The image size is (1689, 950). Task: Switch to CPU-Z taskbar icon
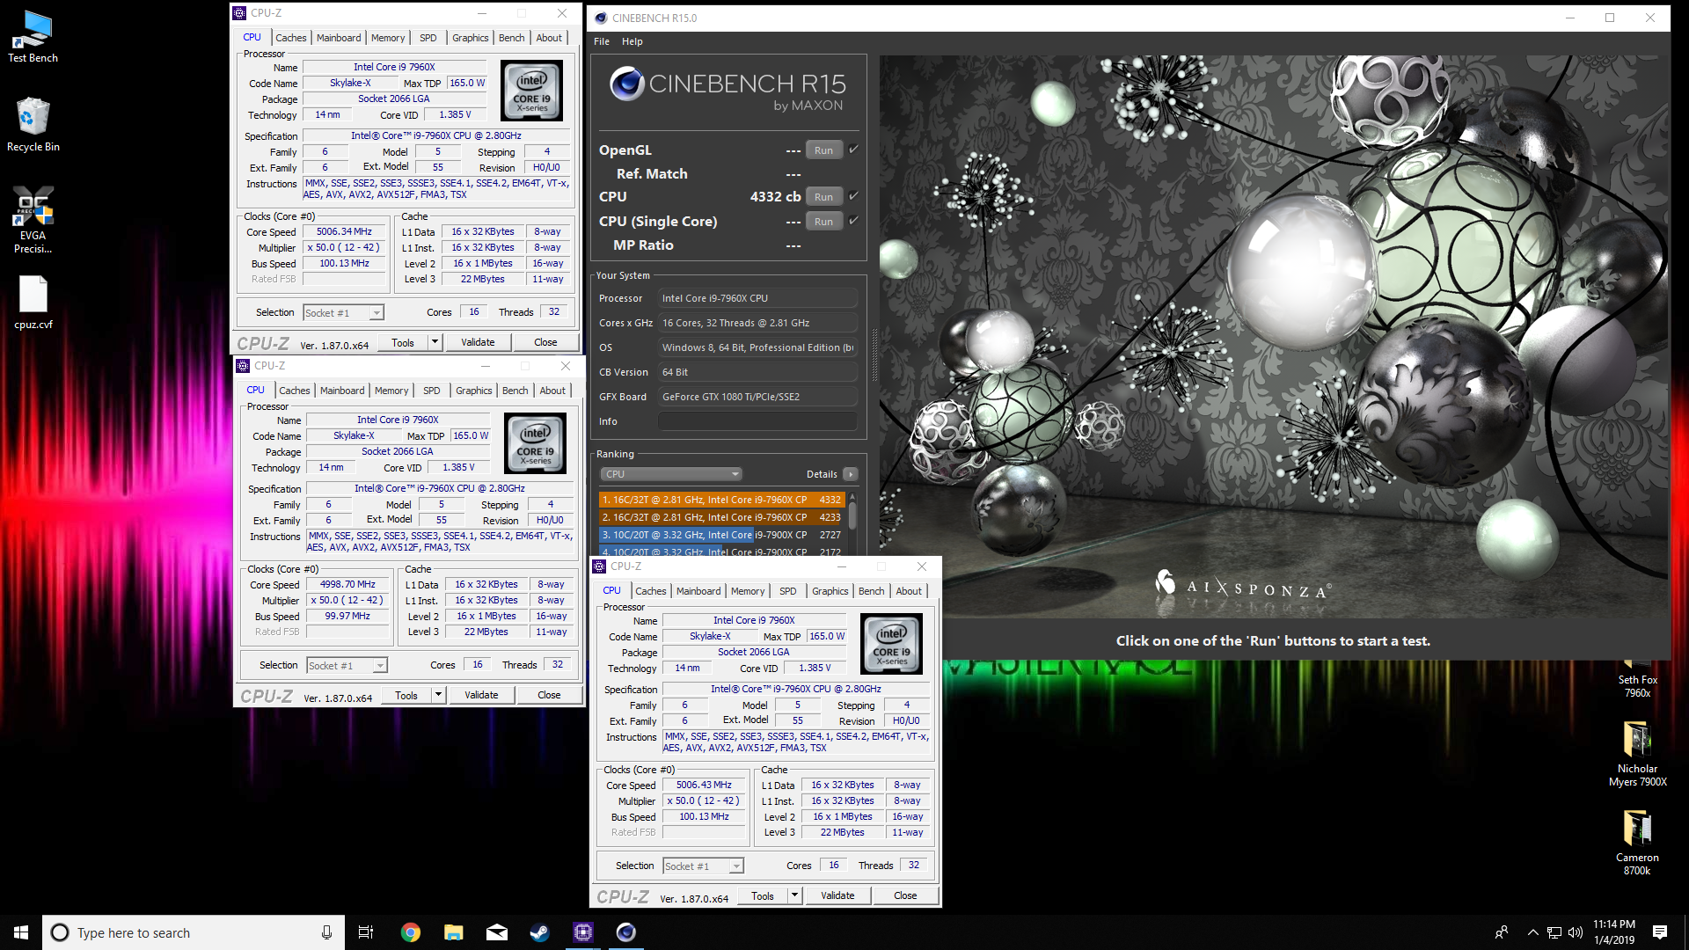(x=582, y=932)
